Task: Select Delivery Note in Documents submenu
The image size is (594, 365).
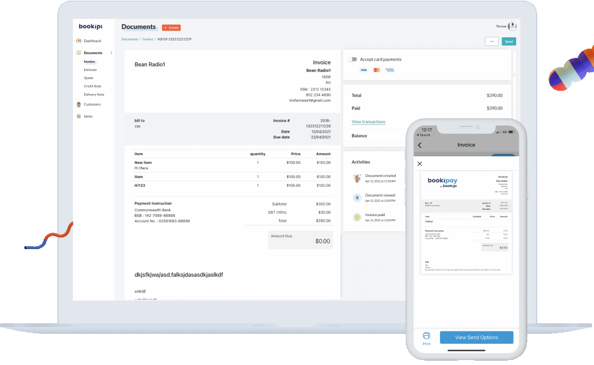Action: pyautogui.click(x=94, y=95)
